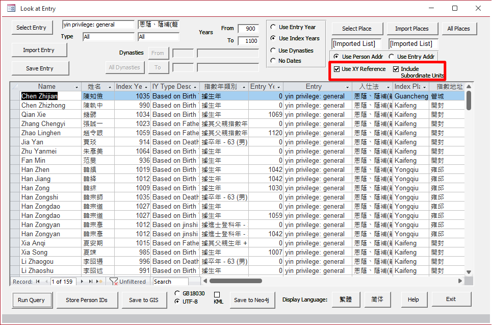This screenshot has width=492, height=325.
Task: Jump to the last record
Action: [x=91, y=282]
